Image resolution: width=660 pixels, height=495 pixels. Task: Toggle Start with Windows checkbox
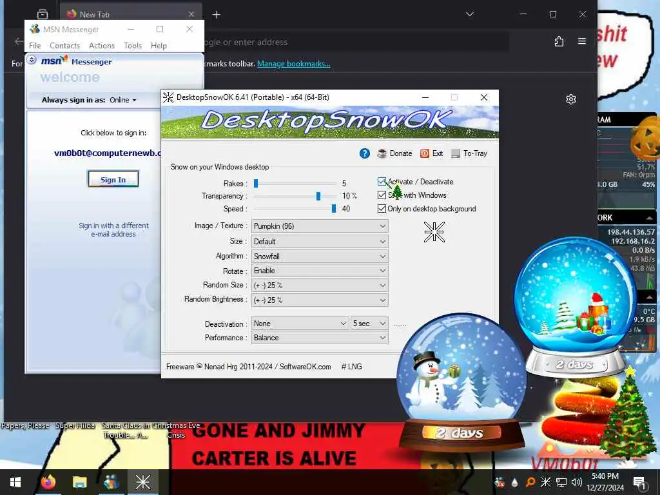pyautogui.click(x=382, y=195)
